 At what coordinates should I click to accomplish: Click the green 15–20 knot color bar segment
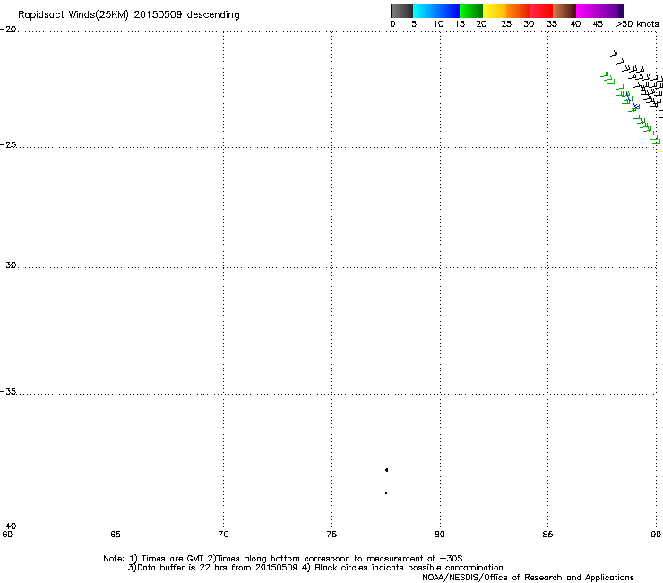point(471,11)
